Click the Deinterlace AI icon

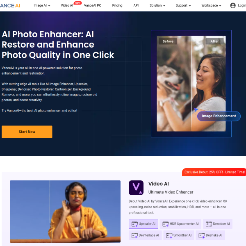[x=134, y=235]
